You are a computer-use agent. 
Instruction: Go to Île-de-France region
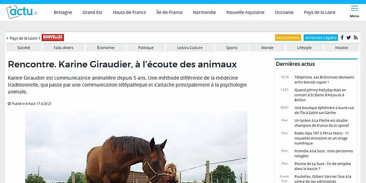[169, 12]
